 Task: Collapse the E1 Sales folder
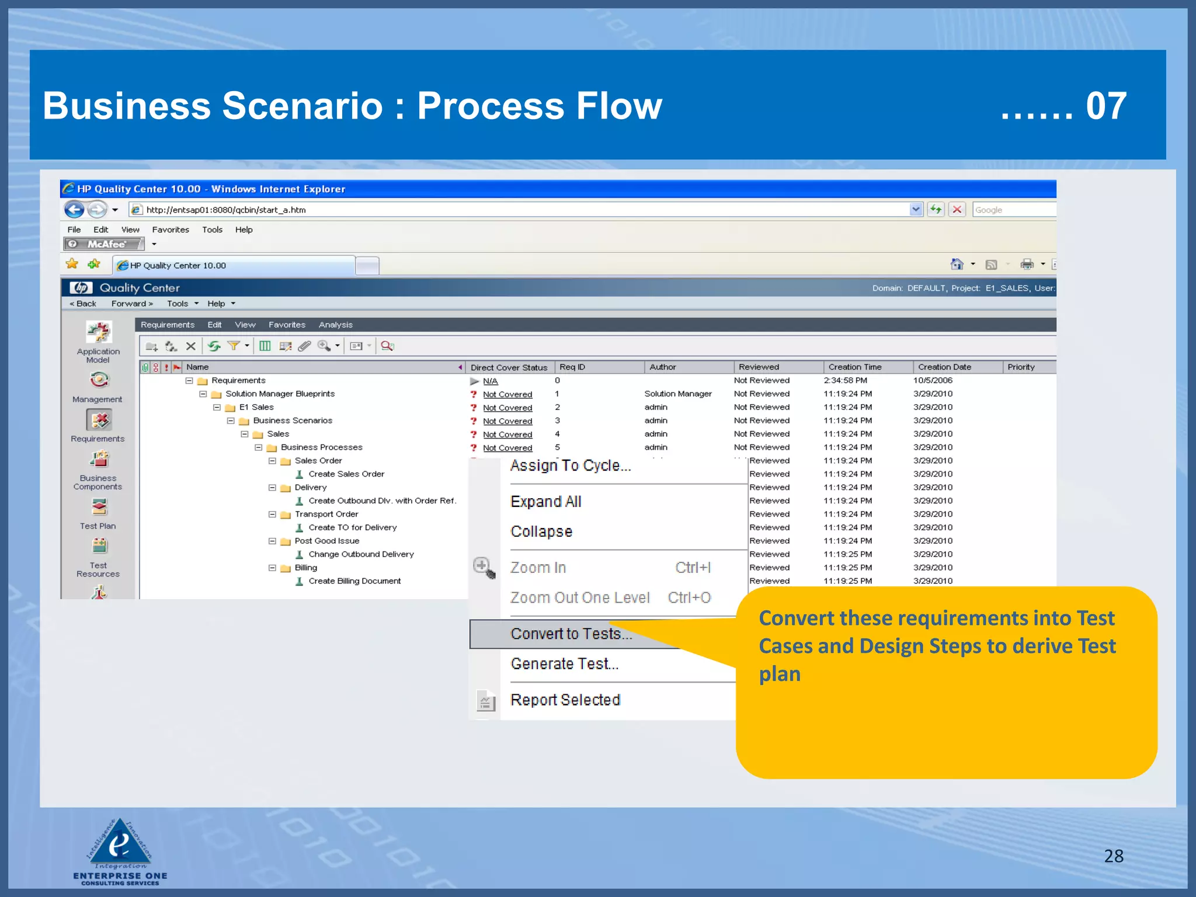pos(217,408)
